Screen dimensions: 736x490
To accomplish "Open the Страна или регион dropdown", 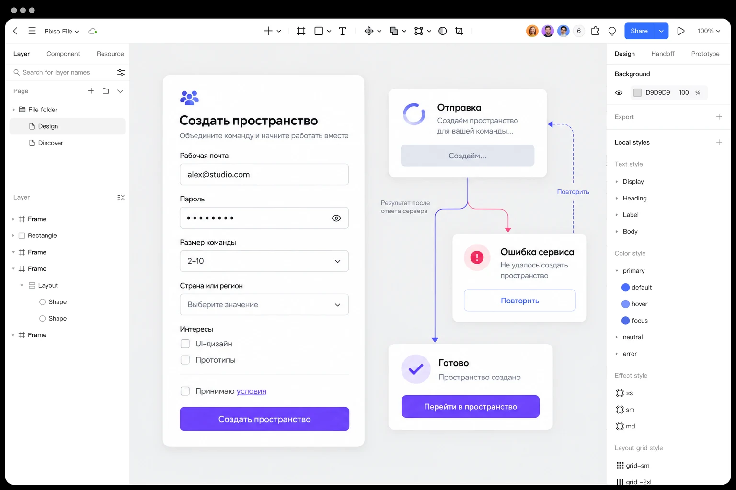I will coord(264,305).
